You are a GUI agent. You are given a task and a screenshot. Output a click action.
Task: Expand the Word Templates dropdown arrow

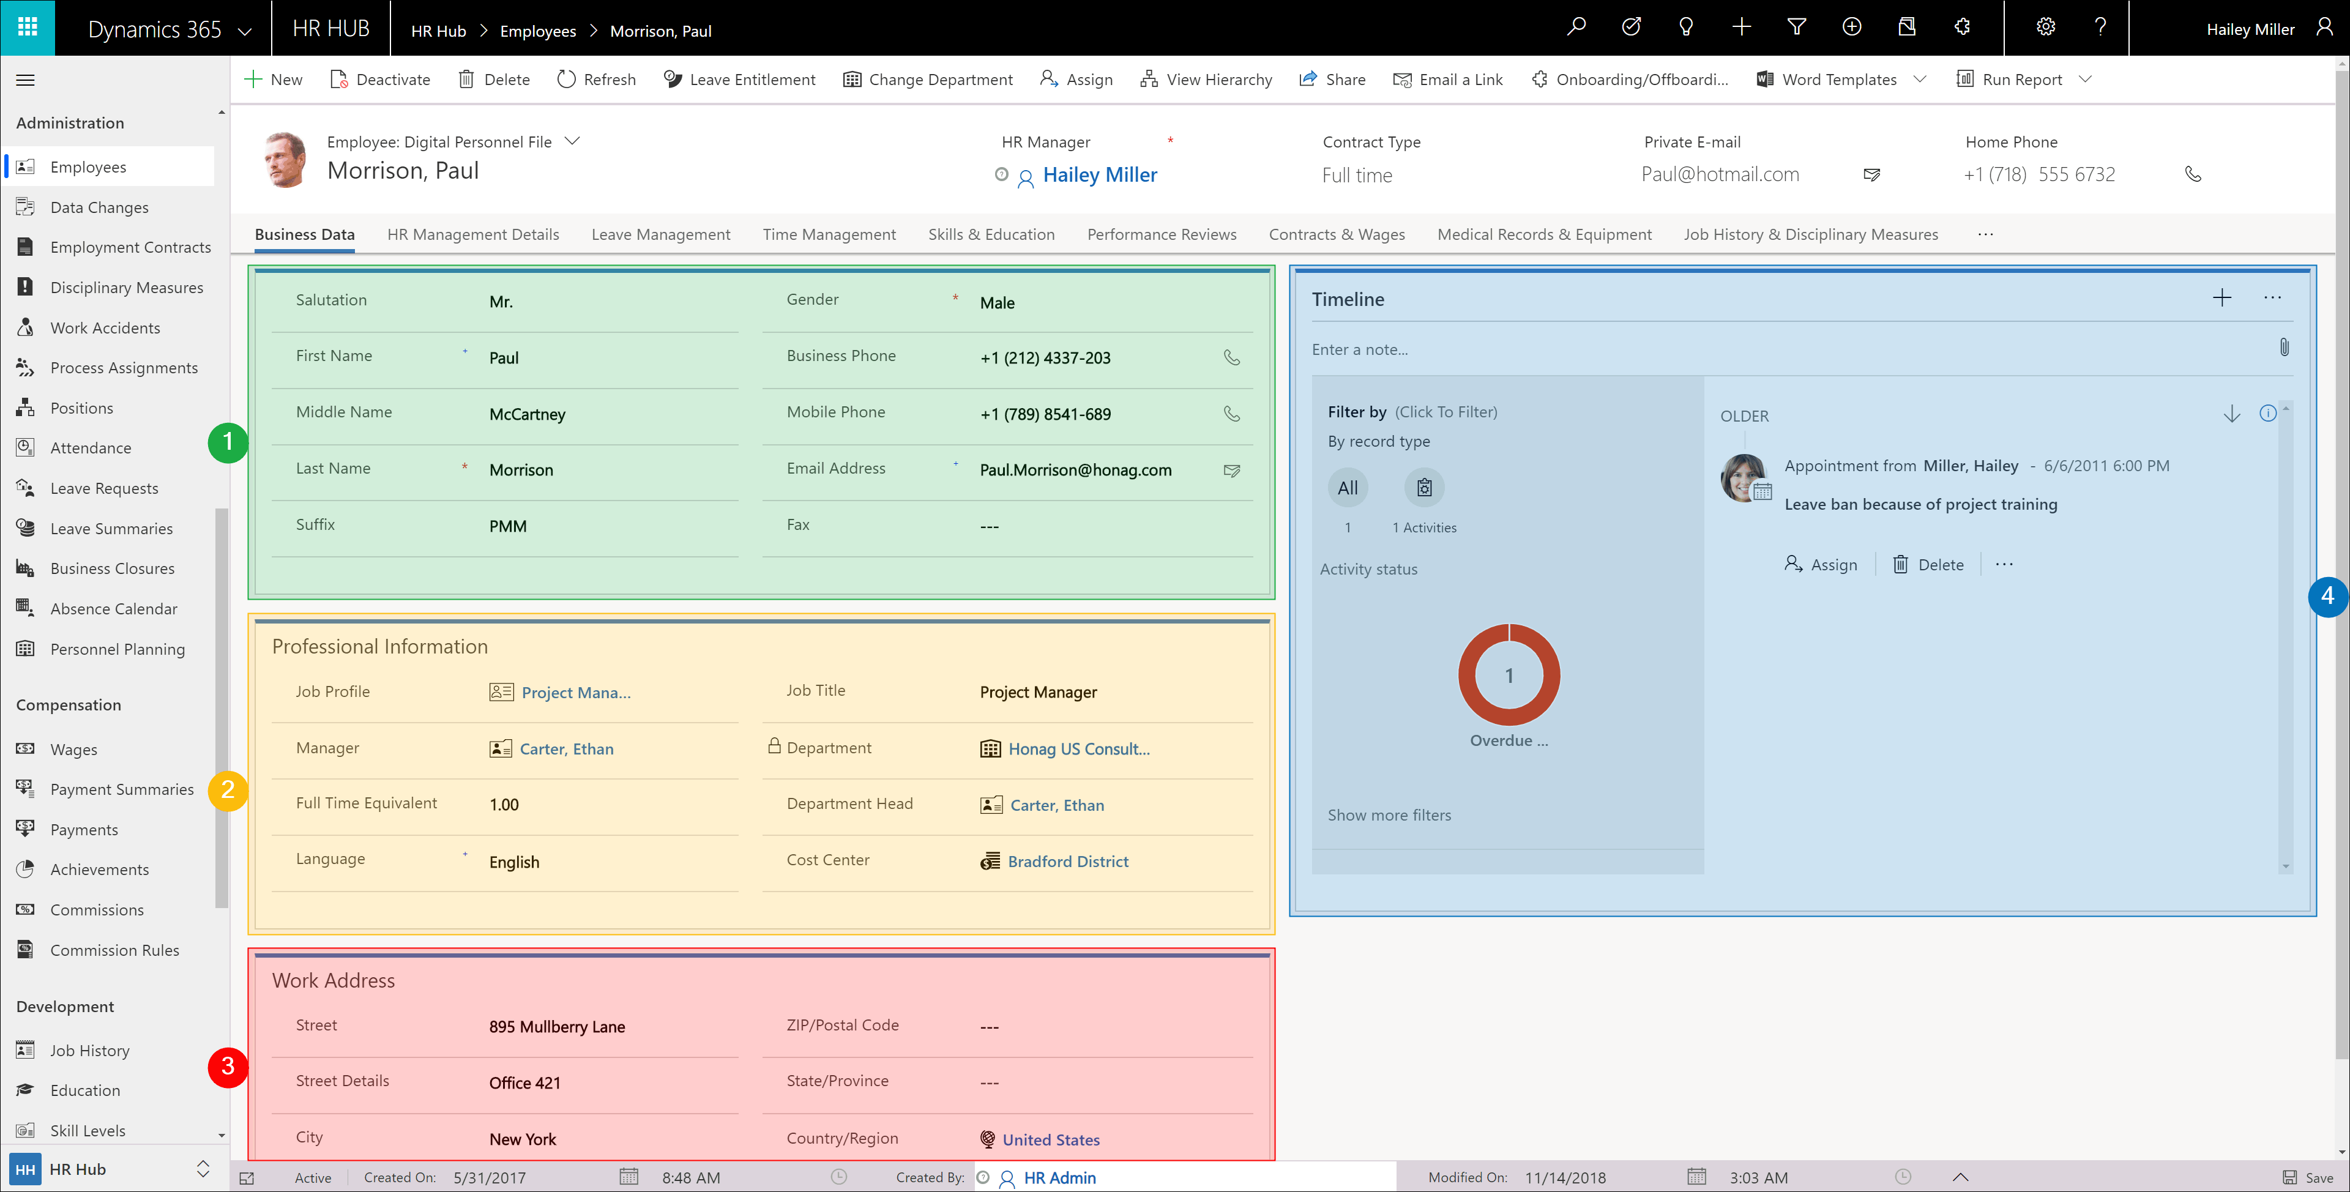1919,80
